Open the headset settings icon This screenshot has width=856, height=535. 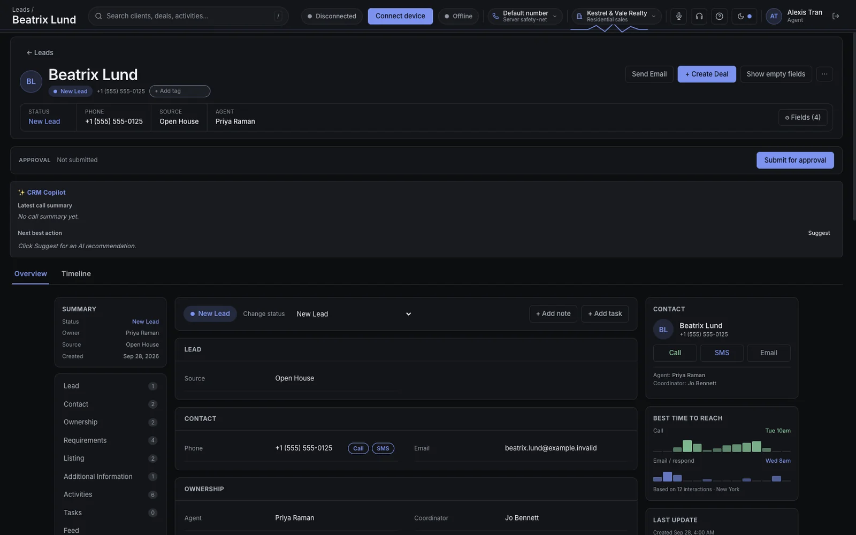tap(699, 16)
